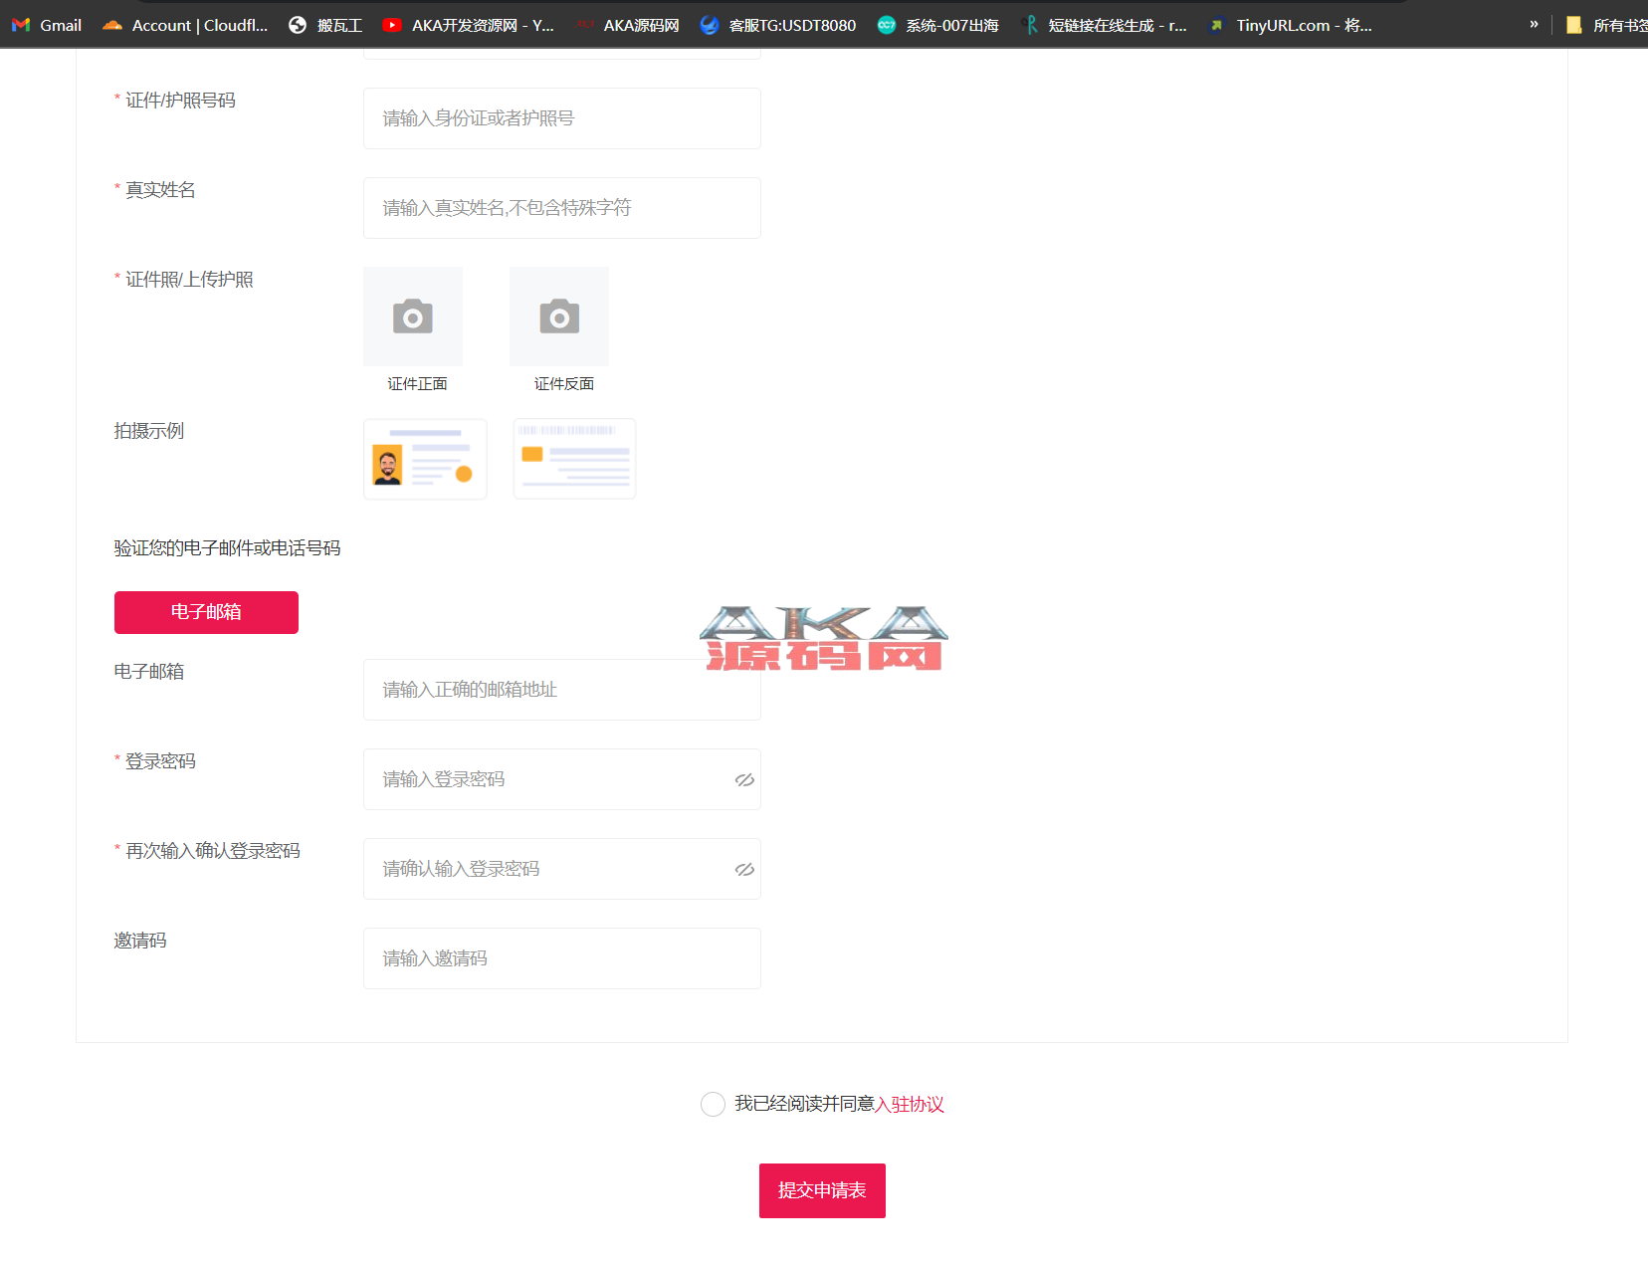This screenshot has height=1266, width=1648.
Task: Click the 提交申请表 submit button
Action: (822, 1190)
